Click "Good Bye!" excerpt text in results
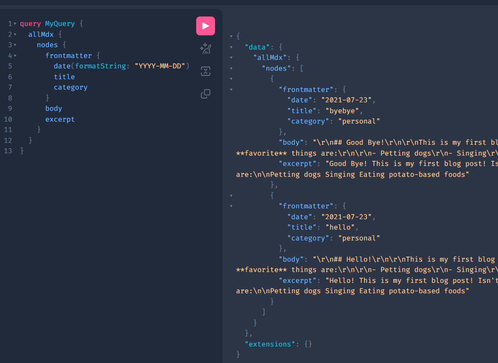This screenshot has height=363, width=498. click(349, 164)
